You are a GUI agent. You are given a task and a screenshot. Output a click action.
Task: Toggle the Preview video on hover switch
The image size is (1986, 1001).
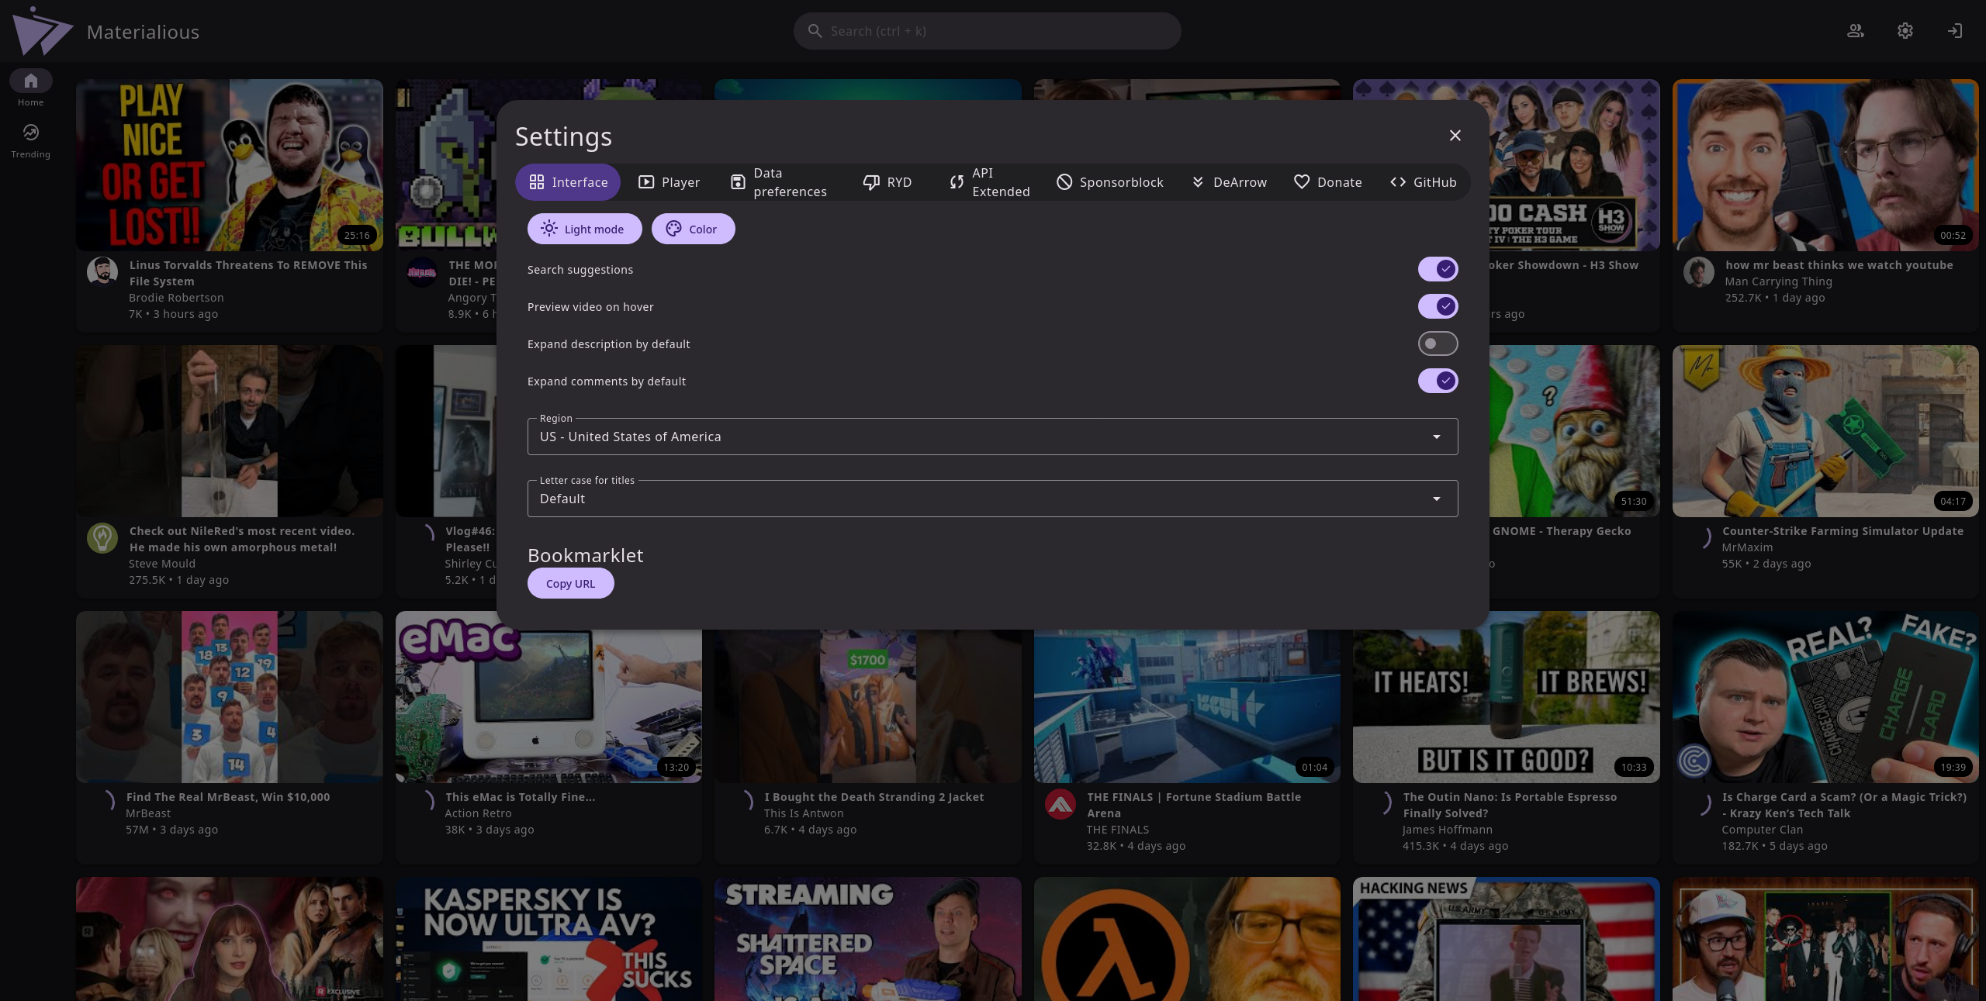(1437, 306)
